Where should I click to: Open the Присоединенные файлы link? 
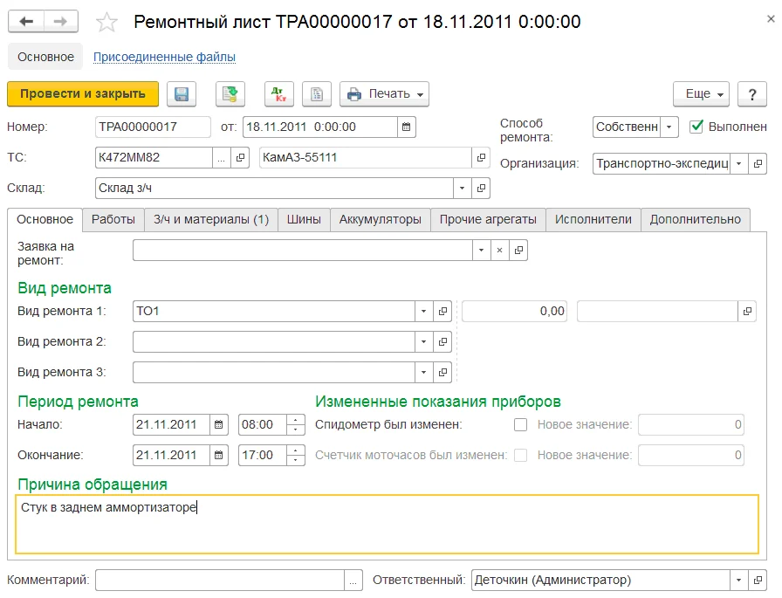[164, 57]
